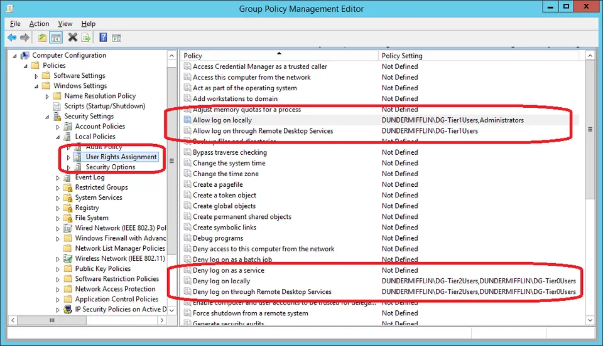This screenshot has height=346, width=603.
Task: Select Software Restriction Policies in the tree
Action: (x=117, y=279)
